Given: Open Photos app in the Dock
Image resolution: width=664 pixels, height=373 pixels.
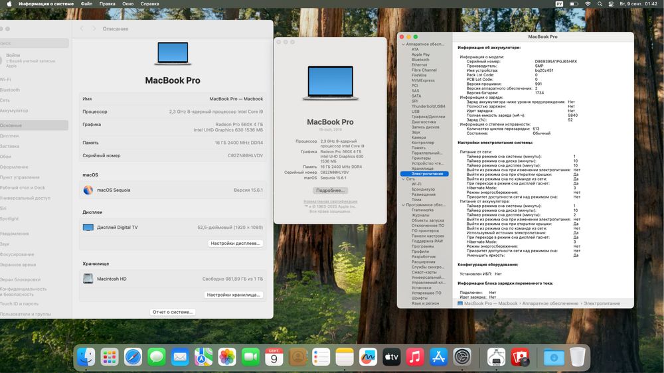Looking at the screenshot, I should click(227, 357).
